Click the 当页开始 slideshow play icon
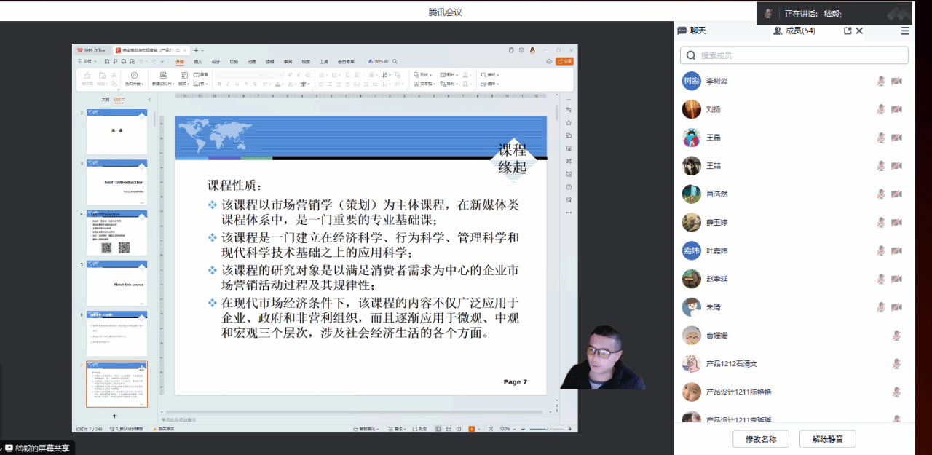Screen dimensions: 932x455 tap(134, 76)
